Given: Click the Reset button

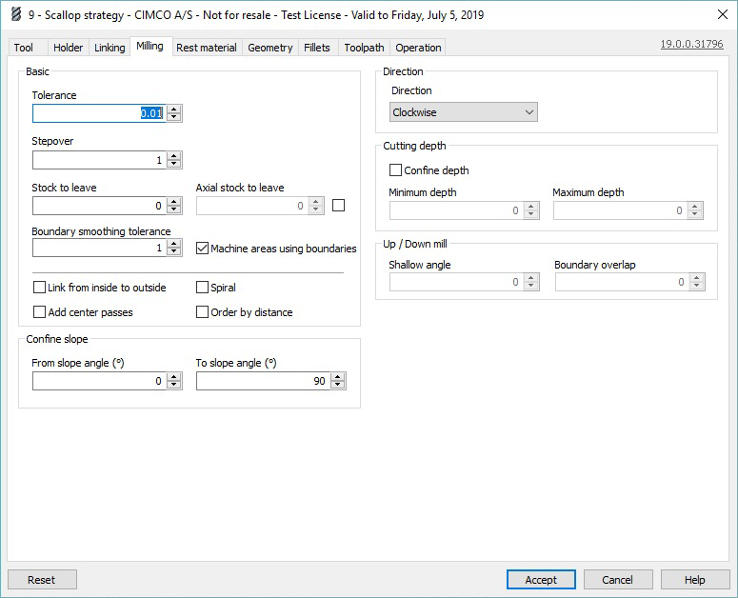Looking at the screenshot, I should (x=42, y=579).
